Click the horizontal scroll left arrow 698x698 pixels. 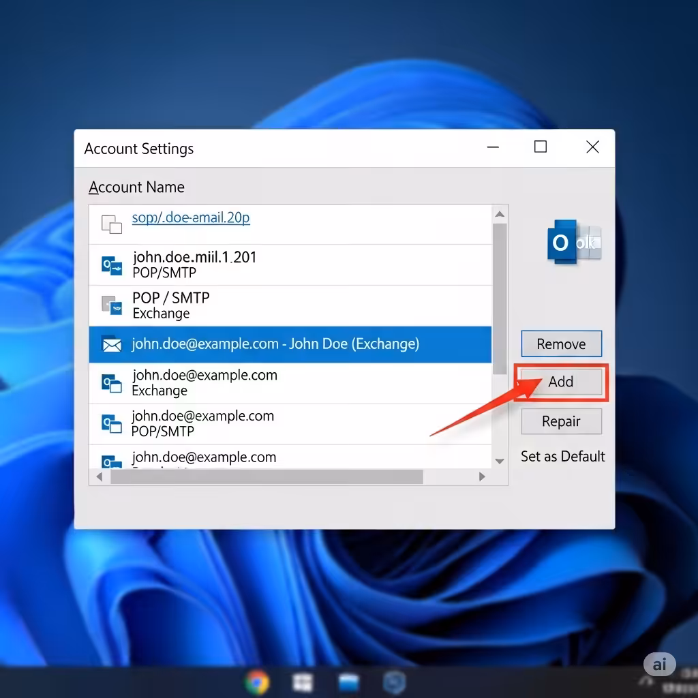(100, 476)
